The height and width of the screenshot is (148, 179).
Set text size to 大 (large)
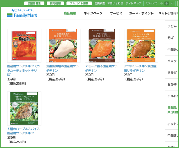pyautogui.click(x=172, y=4)
